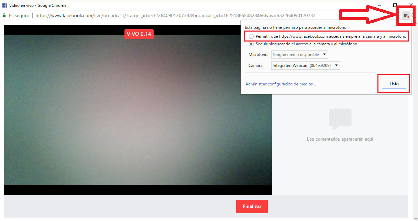Screen dimensions: 418x221
Task: Click the VIVO 0:14 live badge
Action: click(x=139, y=34)
